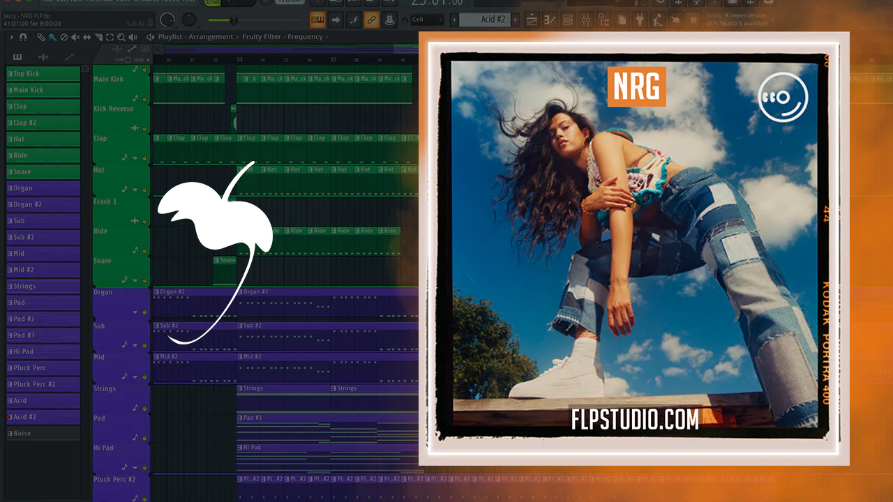The width and height of the screenshot is (893, 502).
Task: Select the Snare clip in the playlist
Action: point(225,270)
